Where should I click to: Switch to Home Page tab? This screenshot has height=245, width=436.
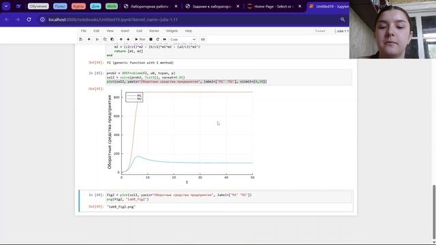270,6
